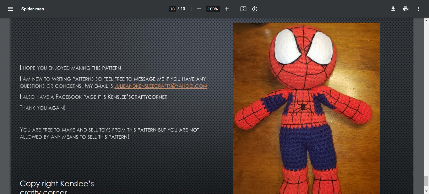Image resolution: width=429 pixels, height=194 pixels.
Task: Toggle fit to page view
Action: point(243,9)
